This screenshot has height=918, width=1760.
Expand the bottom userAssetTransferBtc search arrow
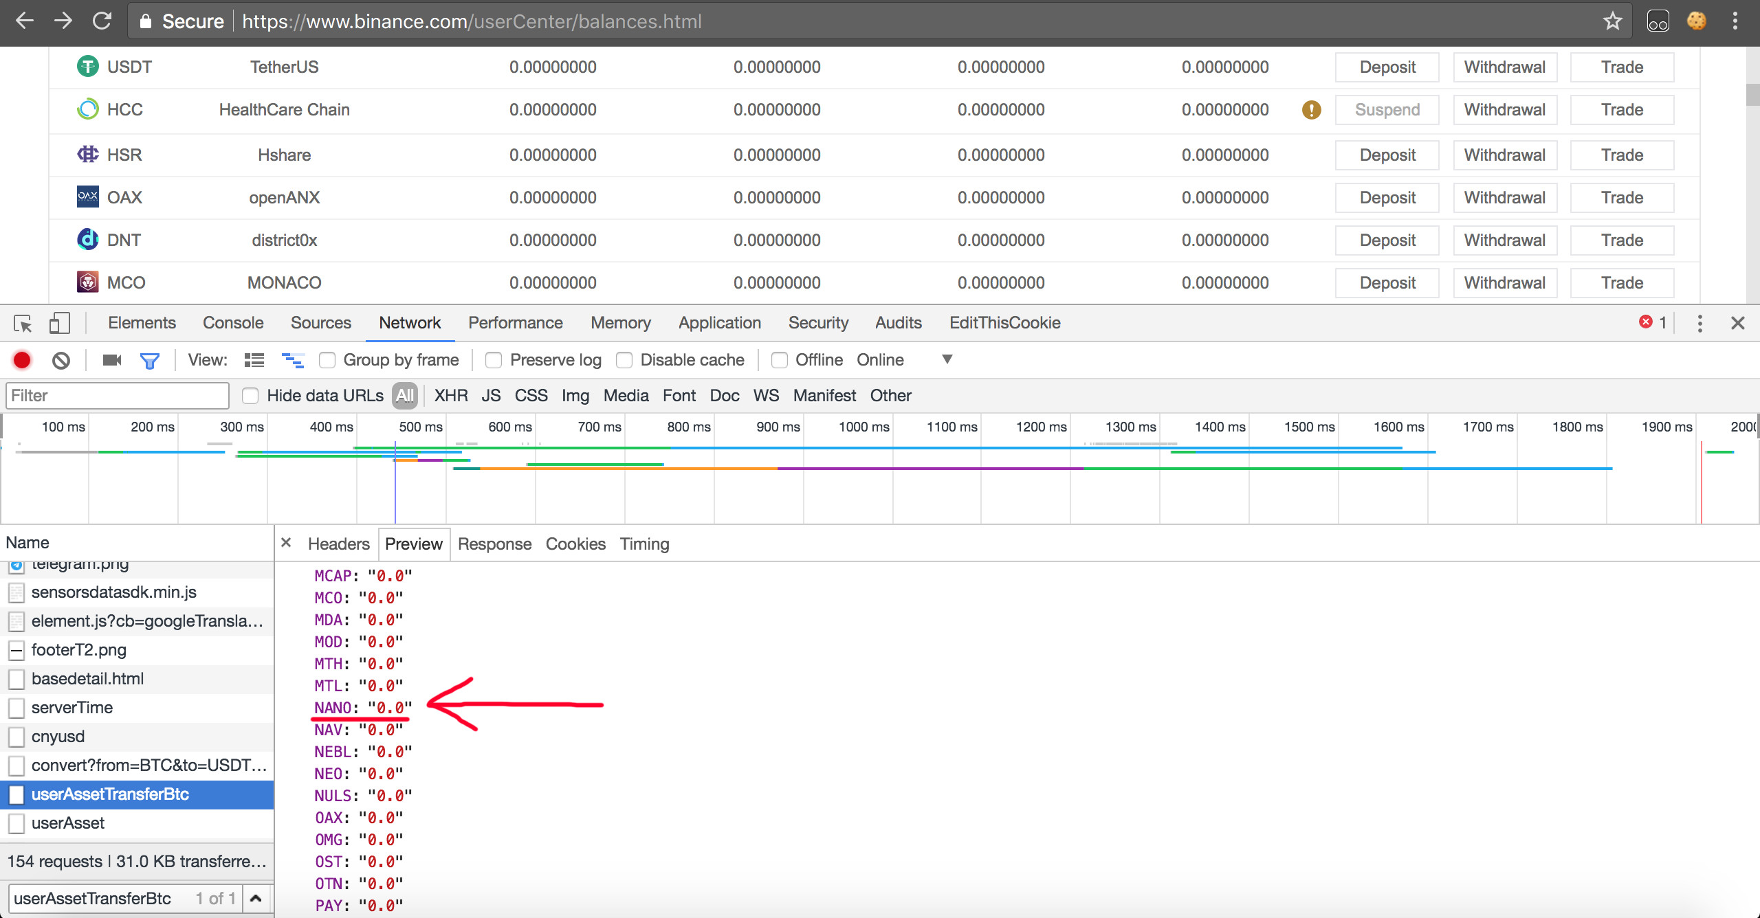(x=256, y=898)
